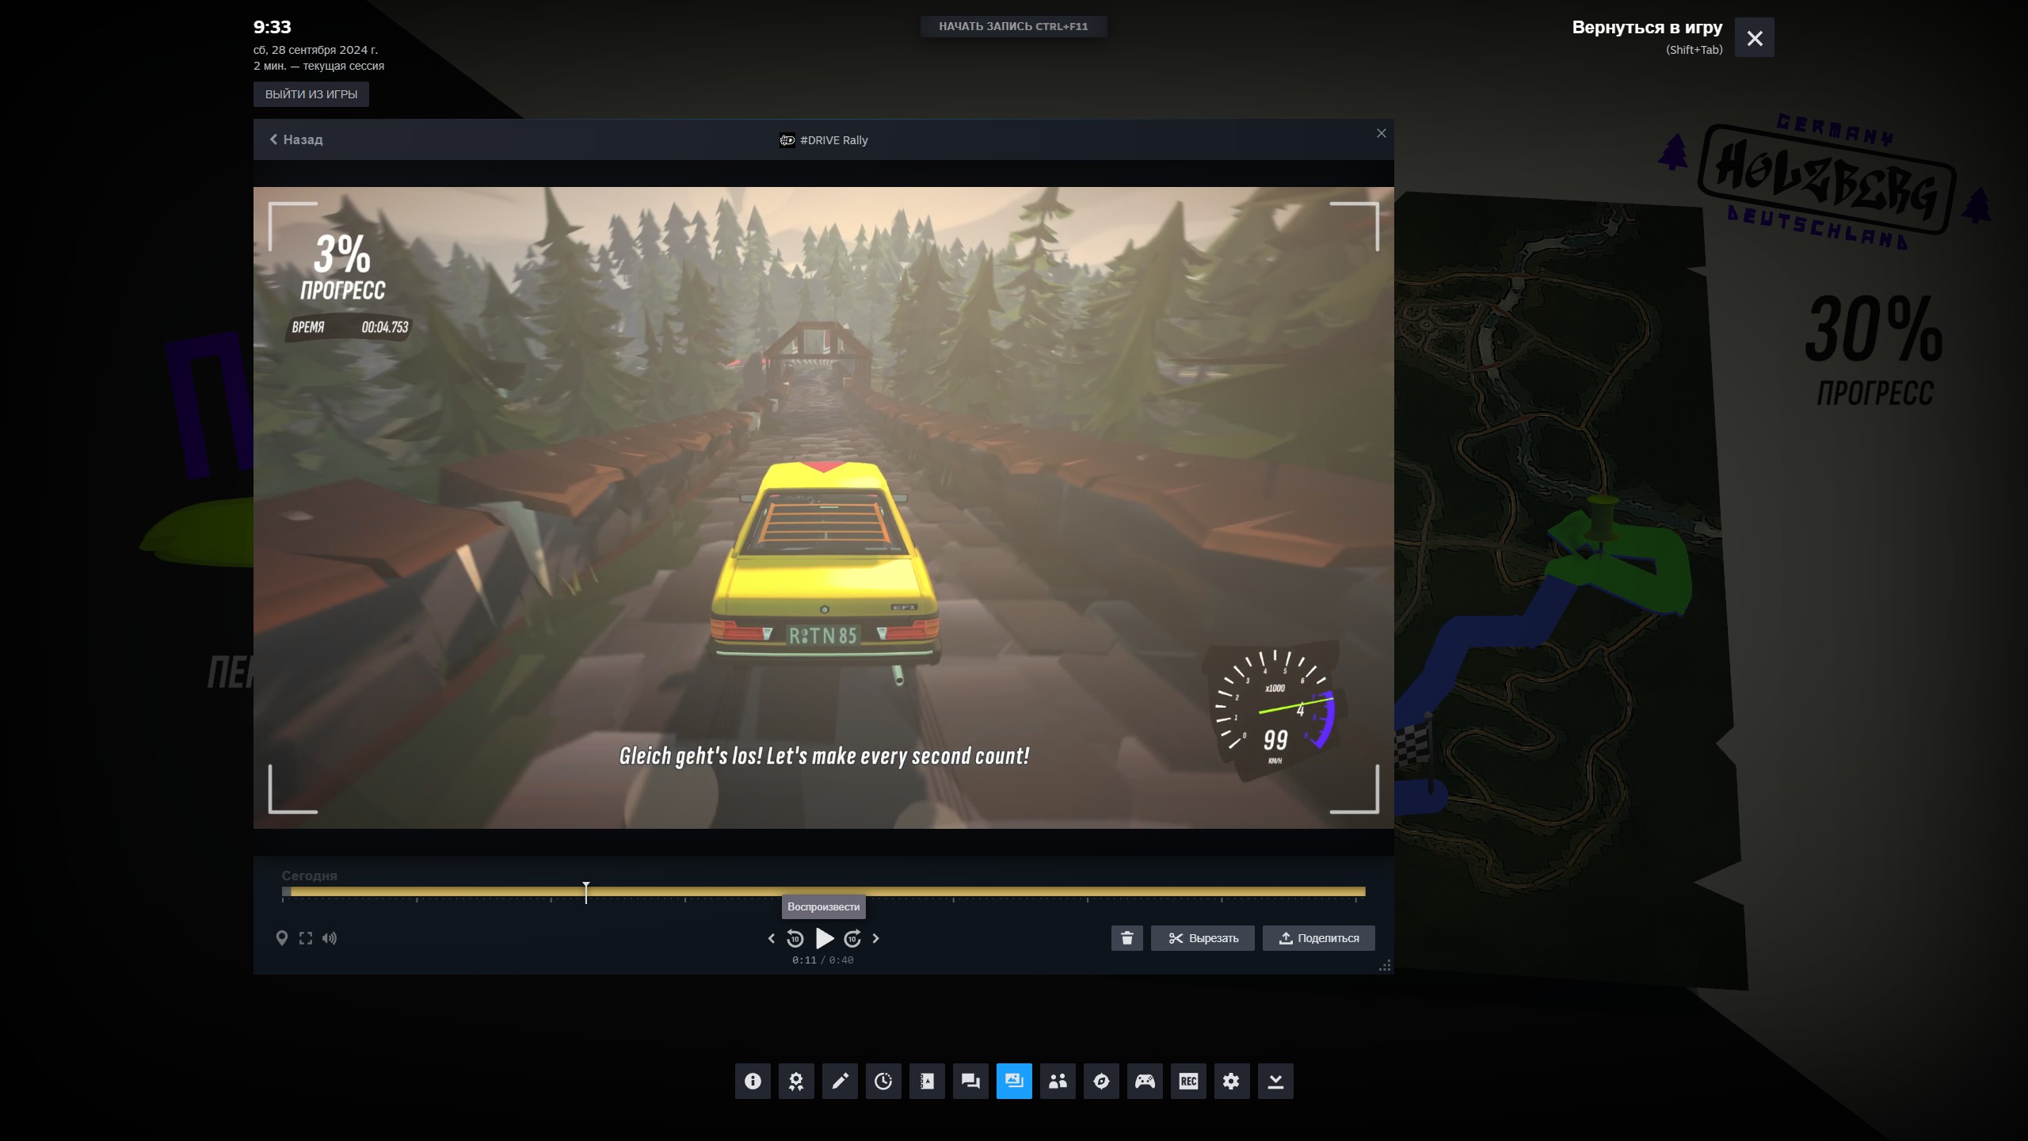Screen dimensions: 2028x1141
Task: Click the ВЫЙТИ ИЗ ИГРЫ button
Action: tap(311, 94)
